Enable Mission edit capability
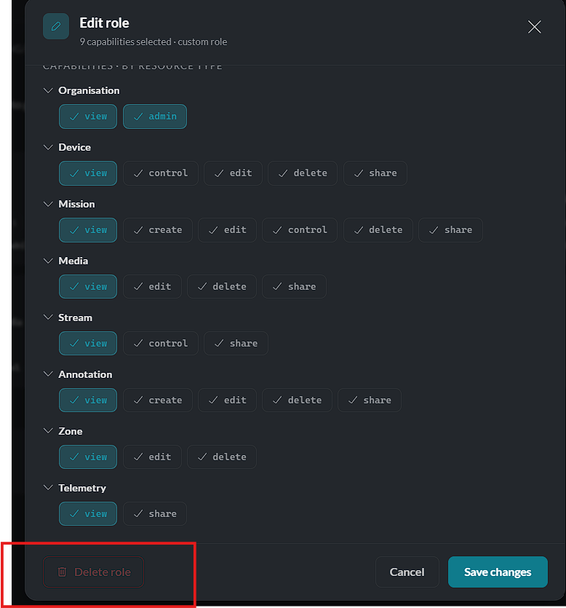 pyautogui.click(x=228, y=230)
